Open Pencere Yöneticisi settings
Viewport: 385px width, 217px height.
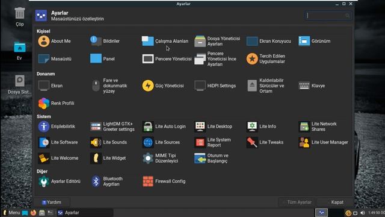(x=167, y=59)
